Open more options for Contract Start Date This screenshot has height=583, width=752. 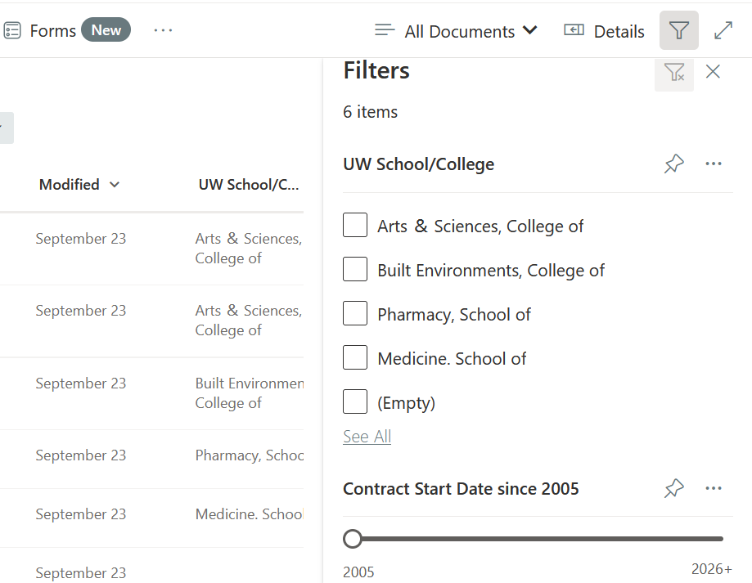click(714, 488)
